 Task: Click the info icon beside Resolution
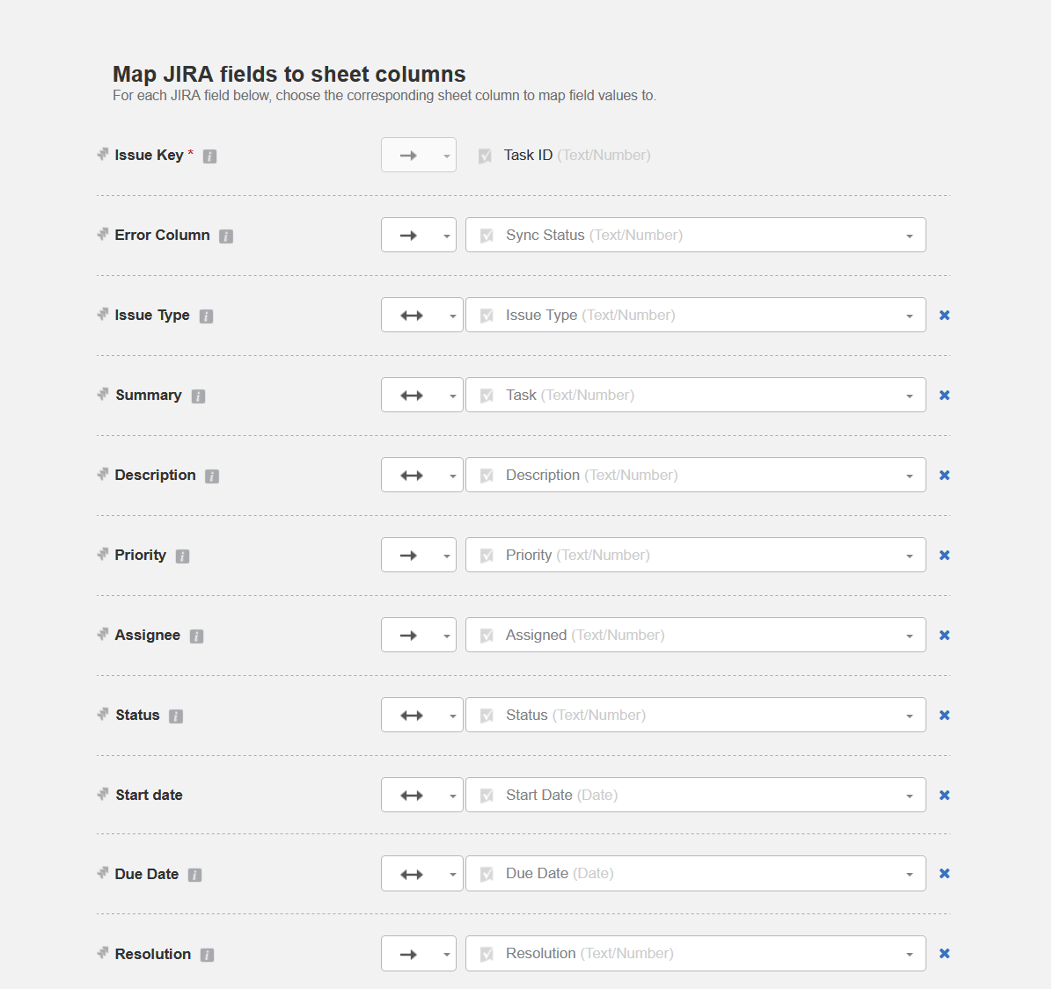207,955
